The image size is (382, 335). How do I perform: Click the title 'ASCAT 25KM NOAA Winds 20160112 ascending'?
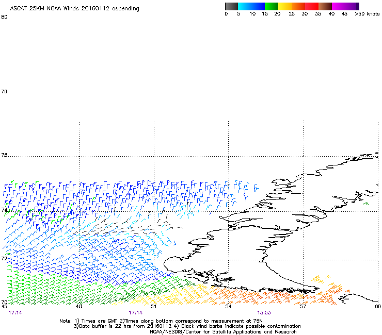[74, 9]
